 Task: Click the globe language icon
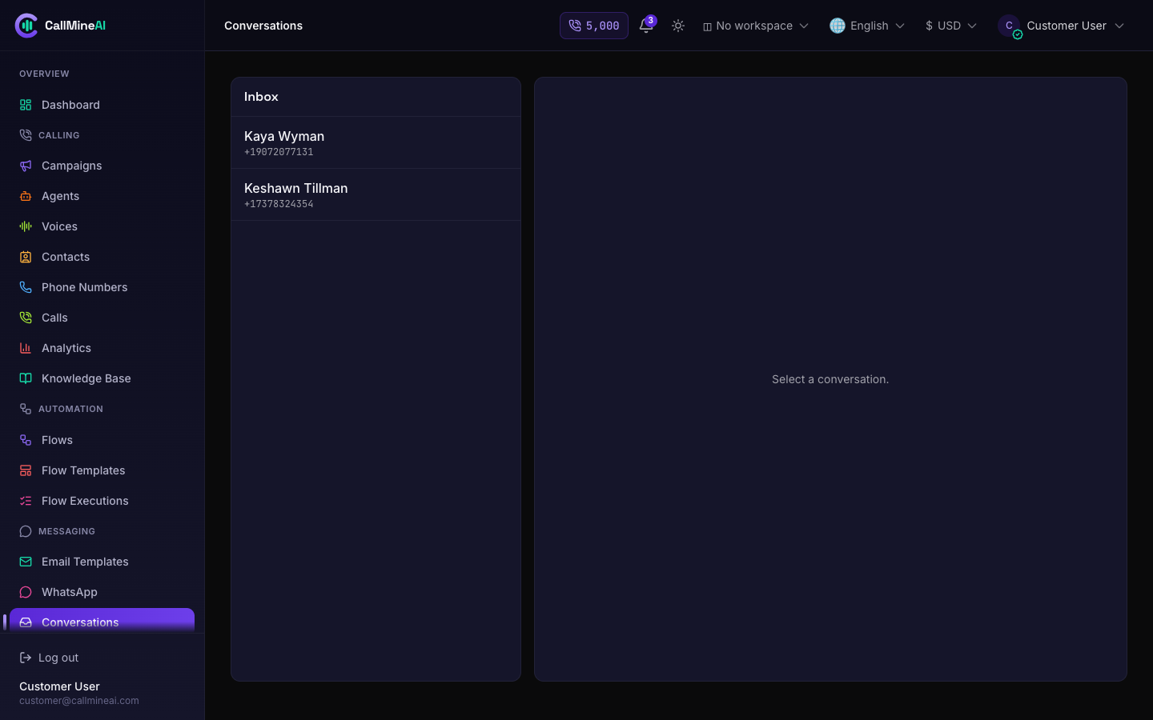tap(838, 26)
